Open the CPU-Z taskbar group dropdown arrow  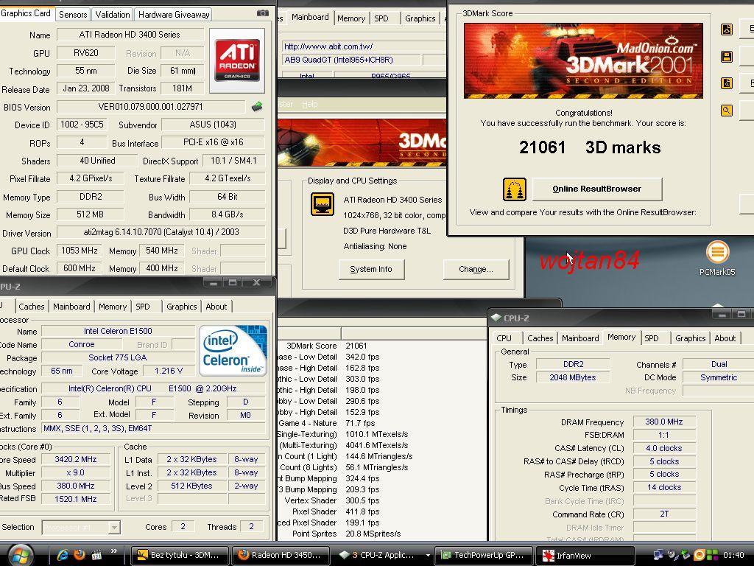click(x=428, y=556)
